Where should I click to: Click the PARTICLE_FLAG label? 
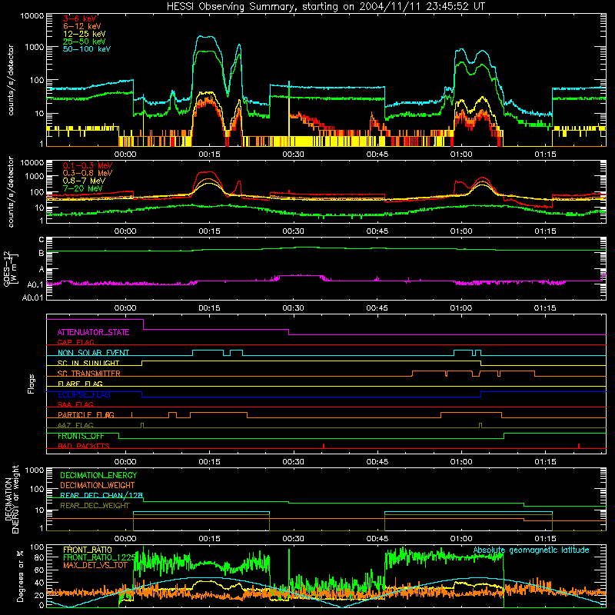coord(86,415)
